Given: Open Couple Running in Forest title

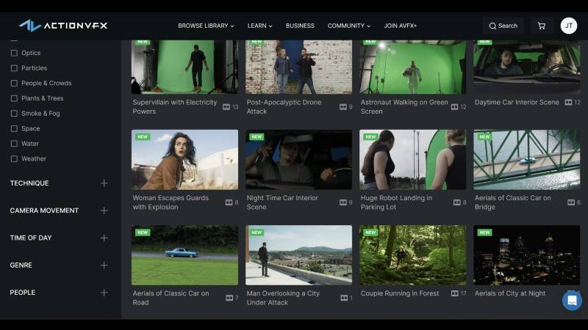Looking at the screenshot, I should 400,293.
